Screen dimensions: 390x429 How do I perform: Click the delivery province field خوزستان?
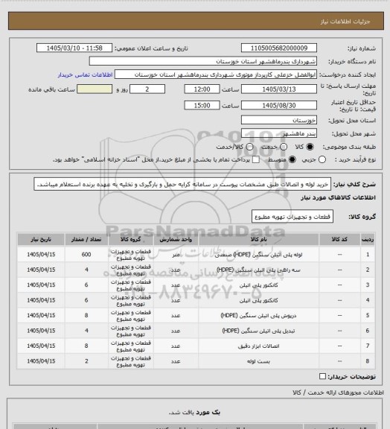[279, 120]
